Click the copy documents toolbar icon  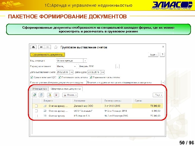click(x=41, y=95)
